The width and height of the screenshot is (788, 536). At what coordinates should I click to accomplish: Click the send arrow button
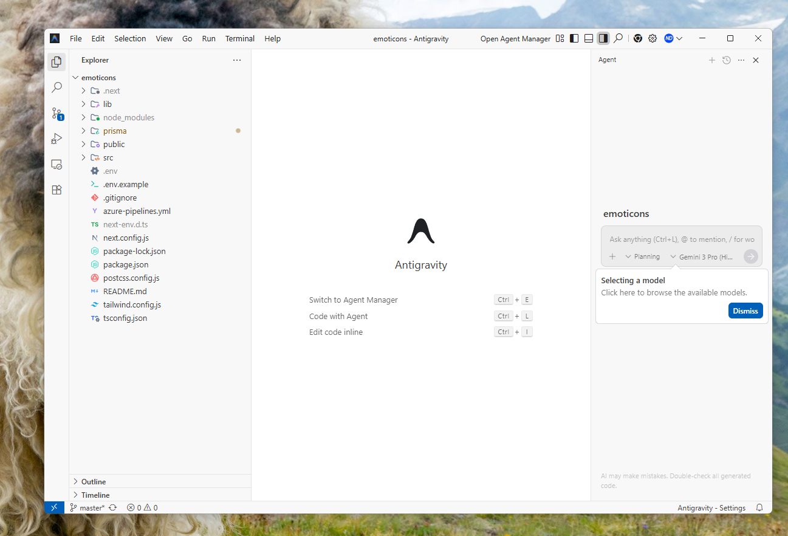751,256
